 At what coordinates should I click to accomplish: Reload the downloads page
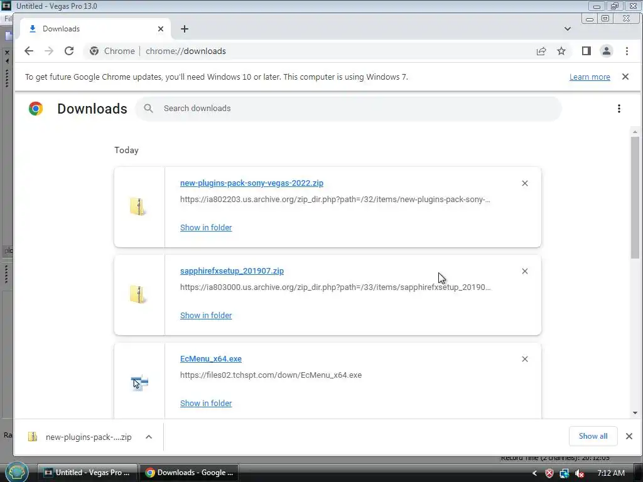(x=69, y=51)
